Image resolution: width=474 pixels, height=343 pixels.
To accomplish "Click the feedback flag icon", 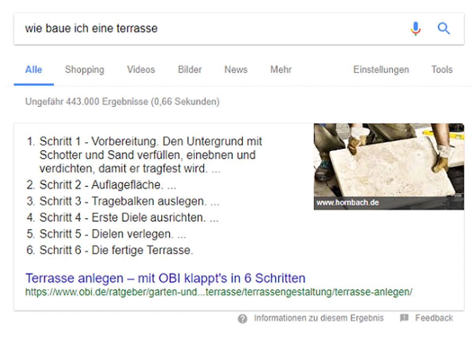I will click(x=404, y=318).
